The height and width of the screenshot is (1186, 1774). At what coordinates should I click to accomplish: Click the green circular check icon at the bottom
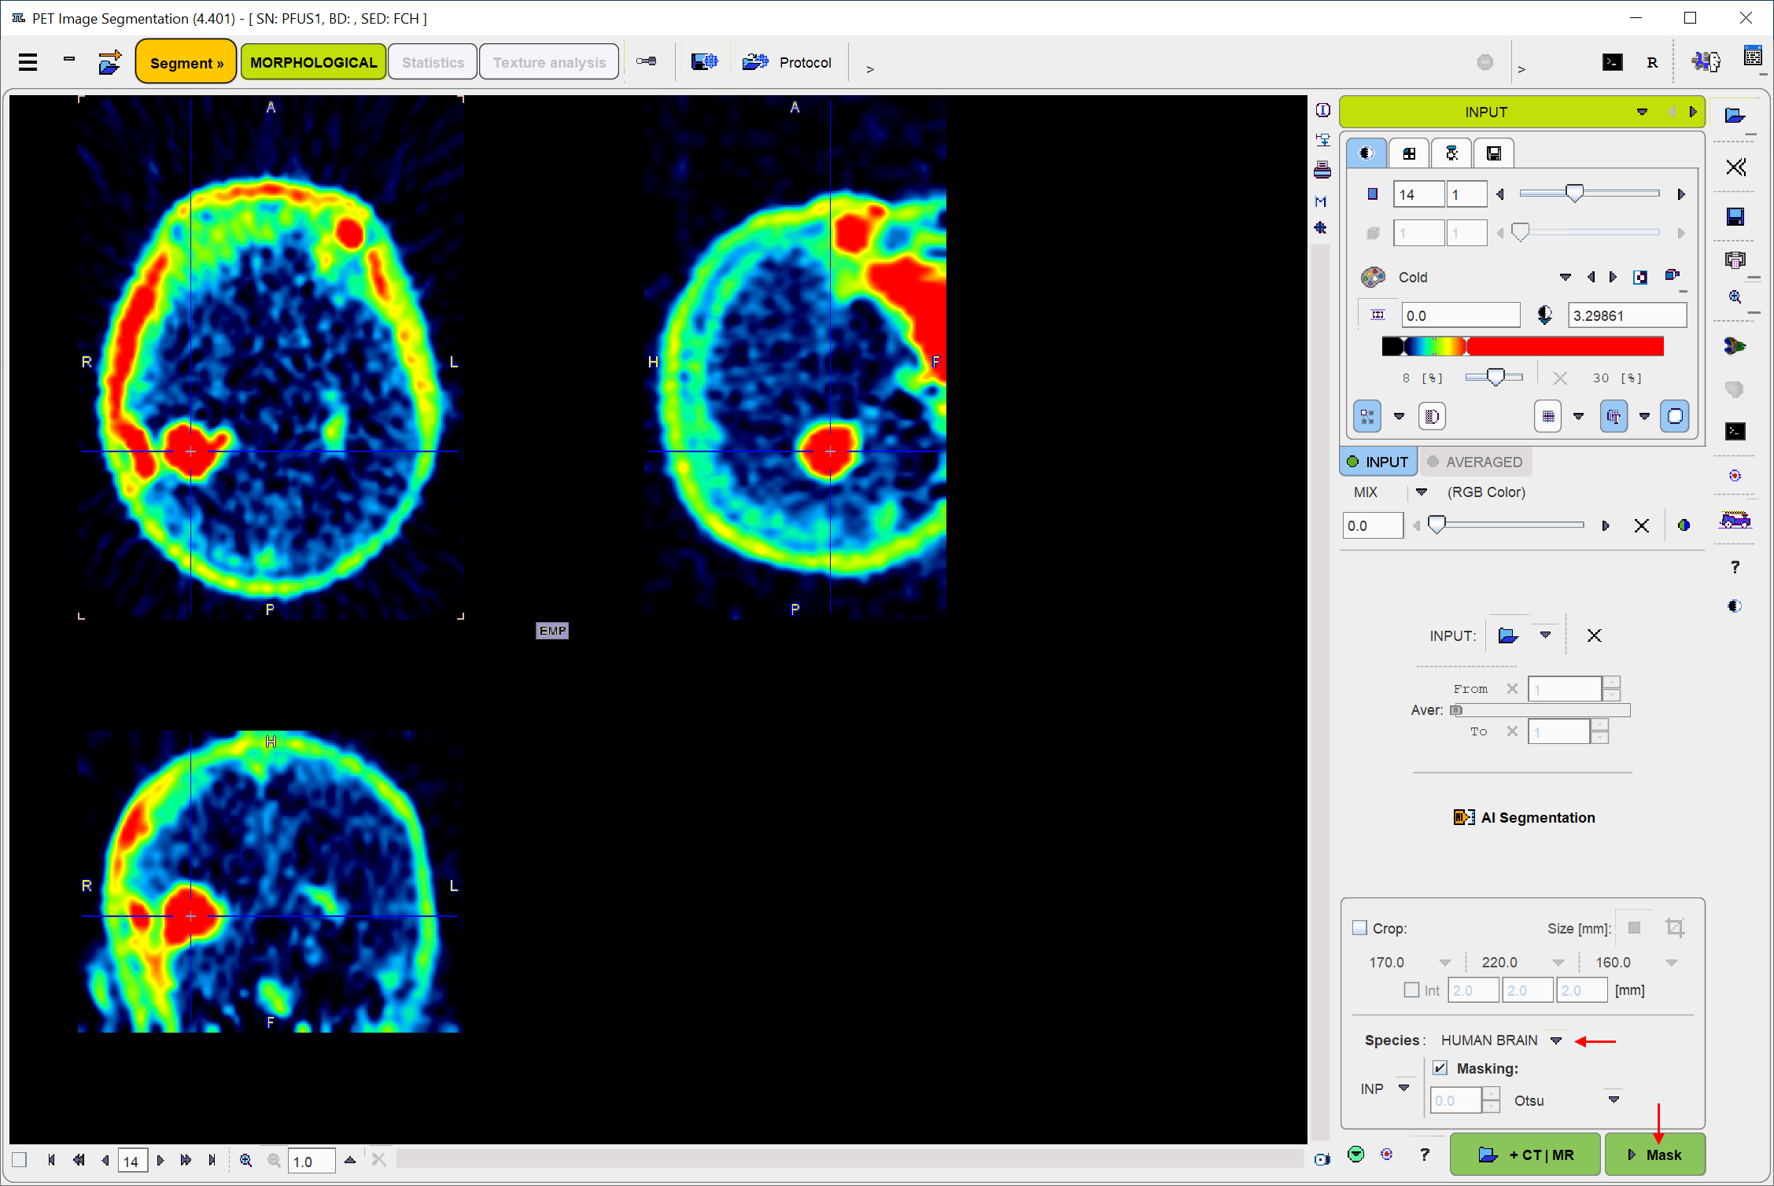(1355, 1154)
